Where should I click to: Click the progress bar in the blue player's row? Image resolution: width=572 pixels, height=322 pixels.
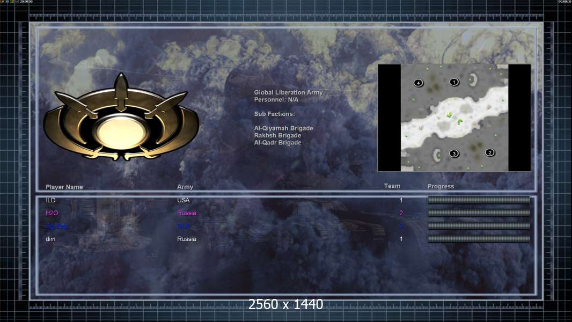coord(479,226)
